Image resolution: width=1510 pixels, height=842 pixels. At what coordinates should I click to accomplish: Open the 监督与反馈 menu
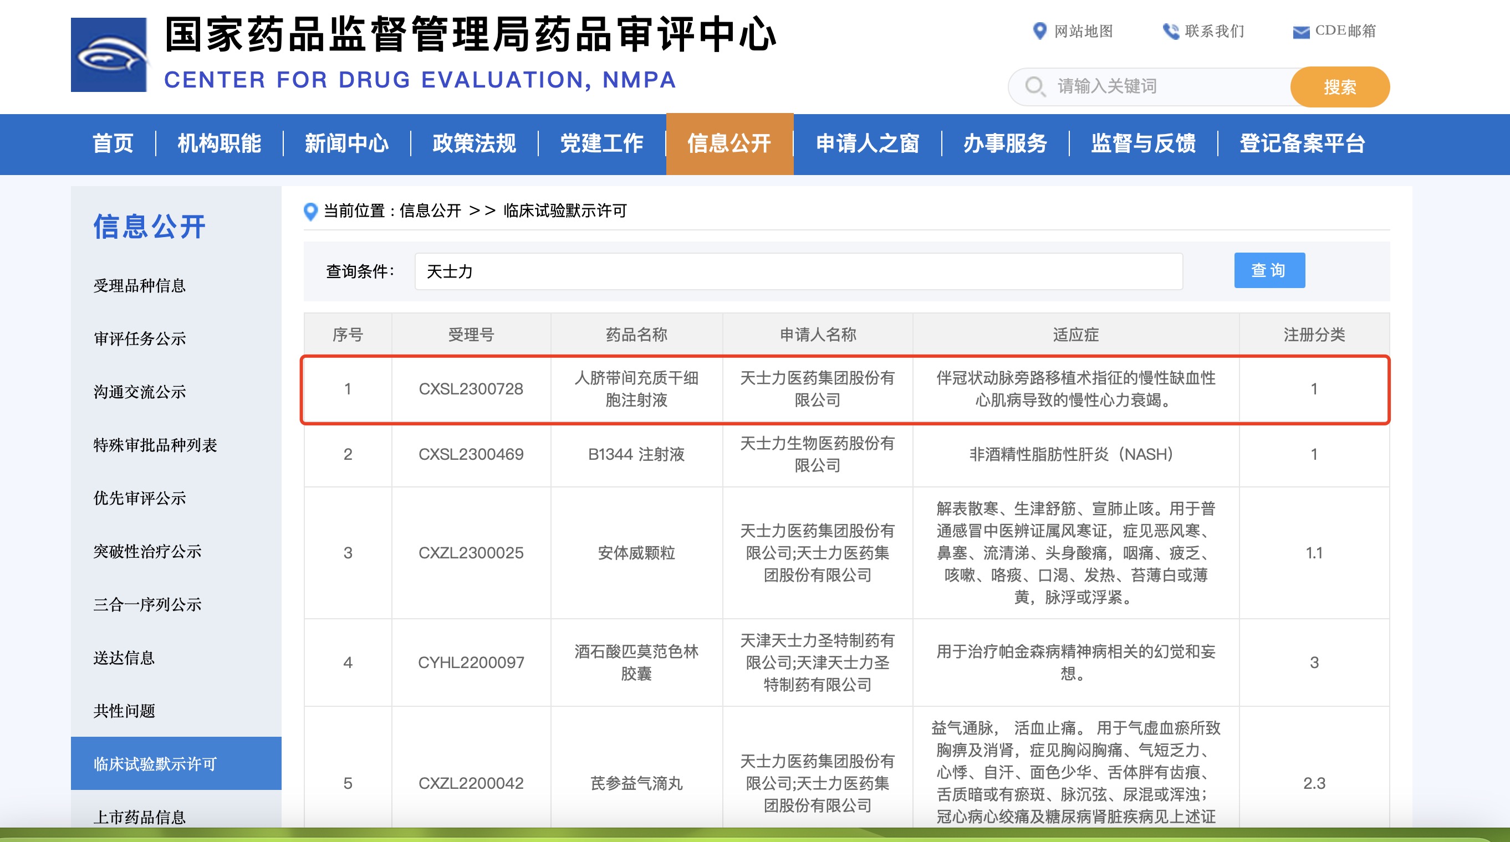click(x=1143, y=144)
